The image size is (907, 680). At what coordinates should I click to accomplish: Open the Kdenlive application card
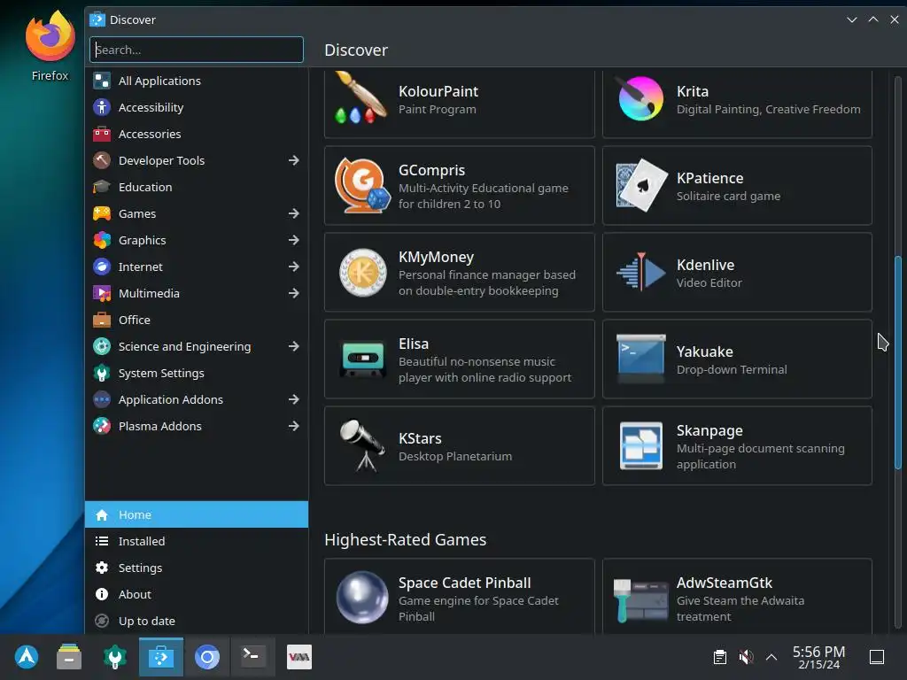click(737, 273)
